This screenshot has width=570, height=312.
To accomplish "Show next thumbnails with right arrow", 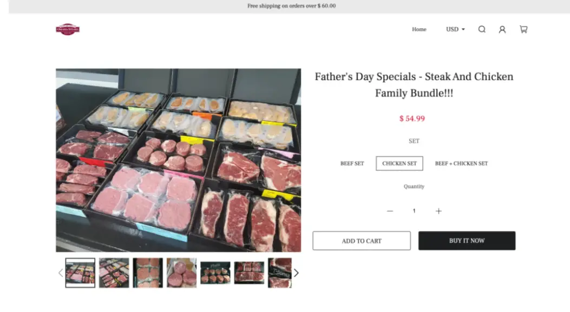I will (x=296, y=273).
